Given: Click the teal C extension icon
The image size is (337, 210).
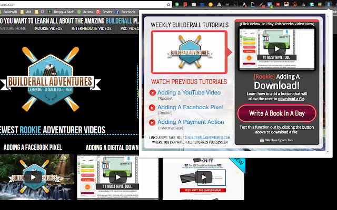Looking at the screenshot, I should click(312, 4).
